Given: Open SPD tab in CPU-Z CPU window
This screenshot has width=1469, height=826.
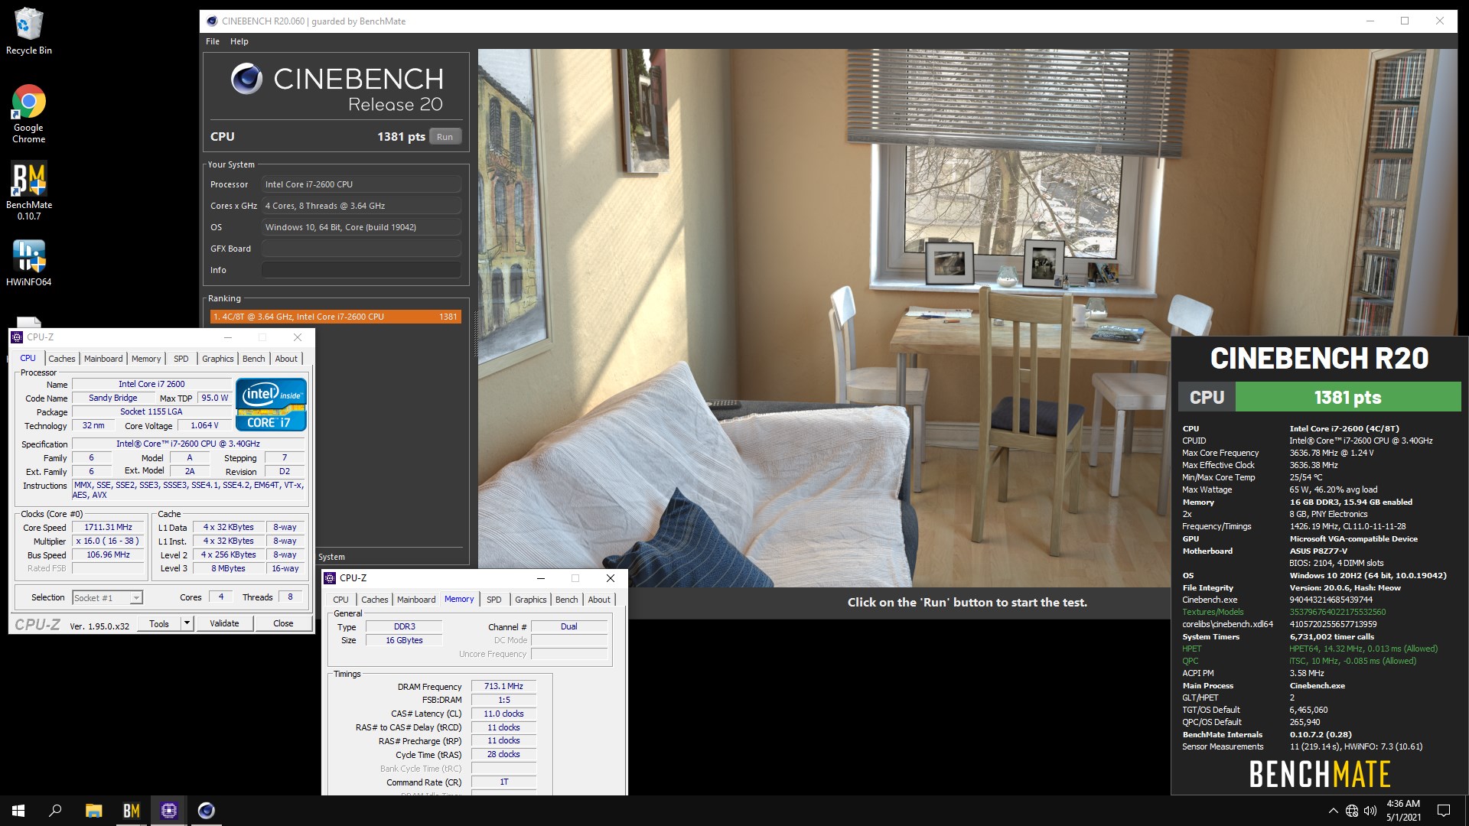Looking at the screenshot, I should click(x=181, y=359).
